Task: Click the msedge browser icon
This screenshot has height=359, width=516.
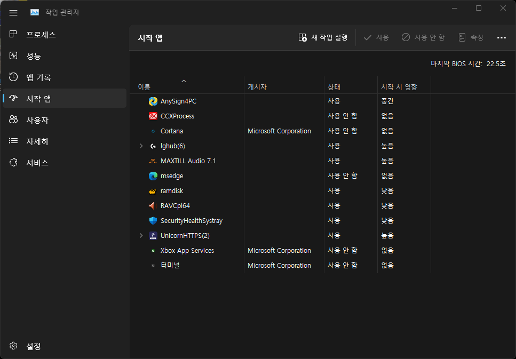Action: 153,176
